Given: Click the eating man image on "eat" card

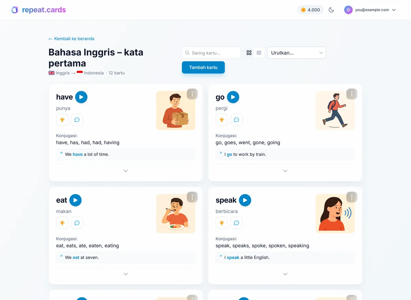Looking at the screenshot, I should pyautogui.click(x=176, y=214).
